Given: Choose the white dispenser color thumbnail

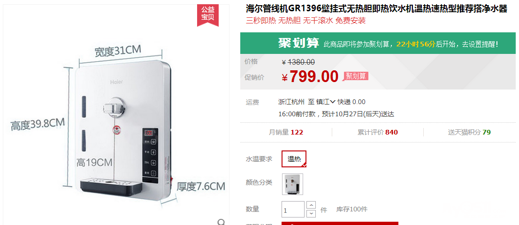Looking at the screenshot, I should point(292,184).
